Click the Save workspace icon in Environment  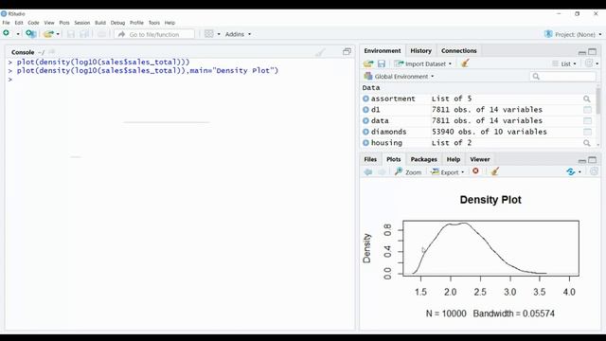382,63
